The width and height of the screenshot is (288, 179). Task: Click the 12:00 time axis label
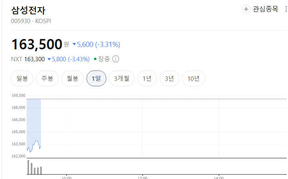(142, 177)
